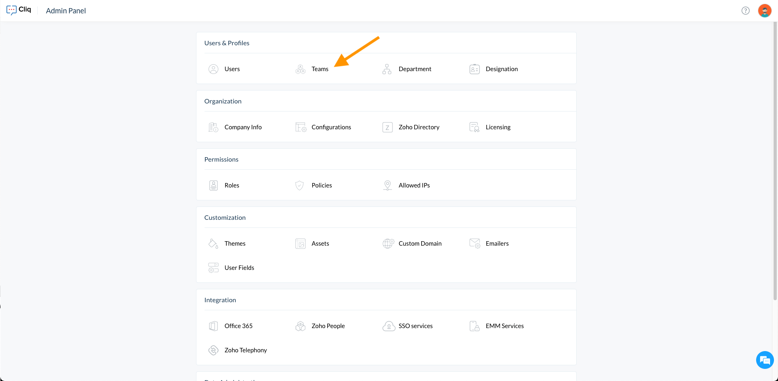Open the Roles link
The width and height of the screenshot is (778, 381).
[232, 185]
